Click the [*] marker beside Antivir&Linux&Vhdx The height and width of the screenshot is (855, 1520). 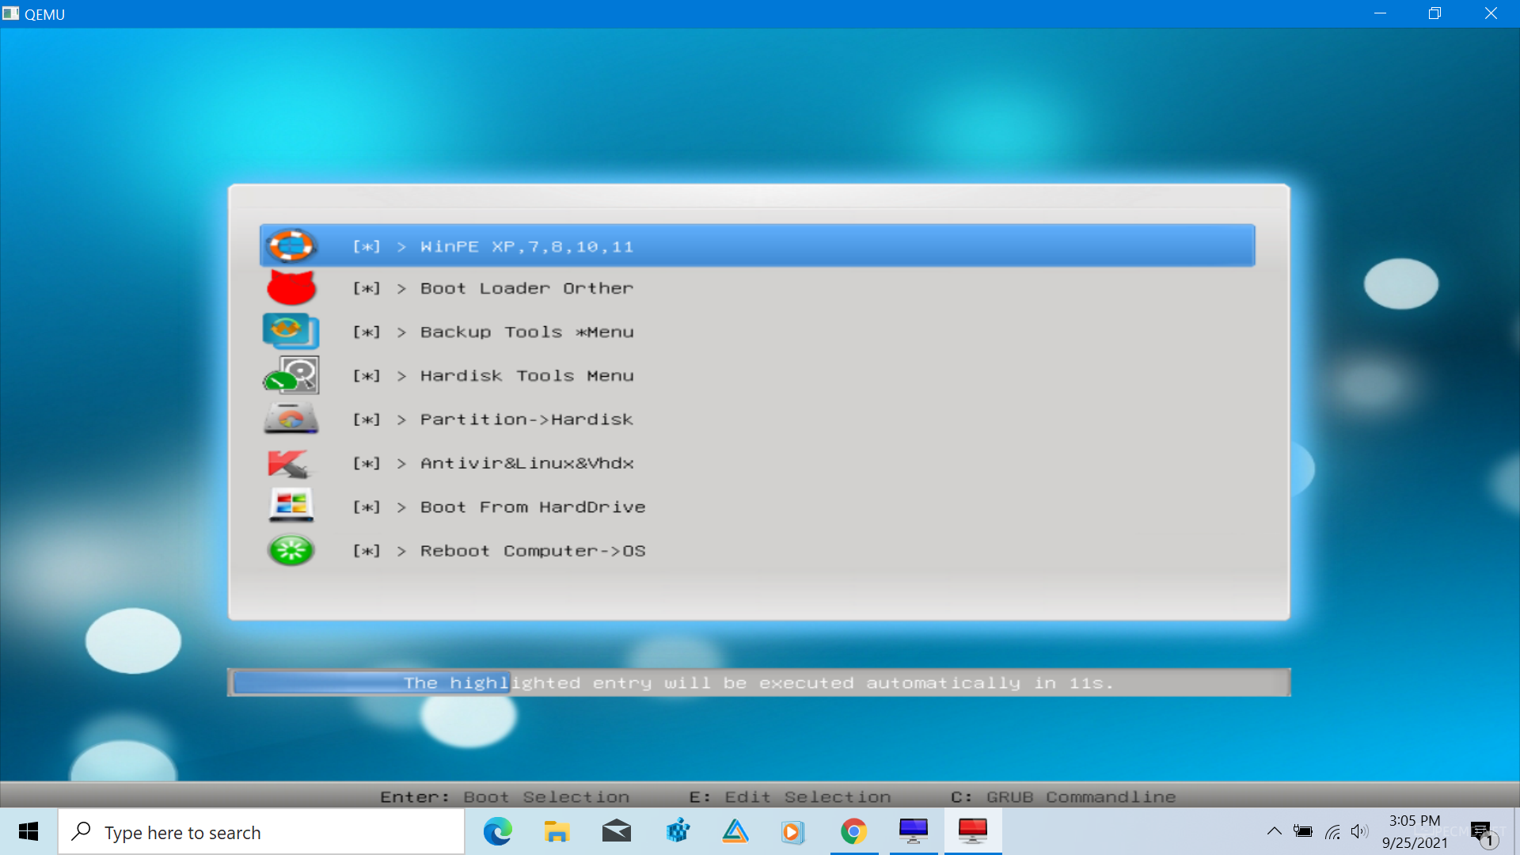[x=367, y=463]
